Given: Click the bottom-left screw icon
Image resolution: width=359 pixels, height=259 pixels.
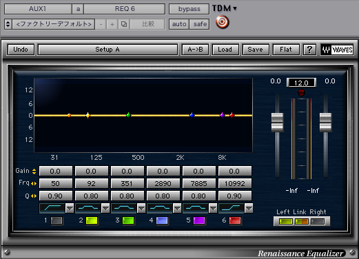Looking at the screenshot, I should (7, 252).
